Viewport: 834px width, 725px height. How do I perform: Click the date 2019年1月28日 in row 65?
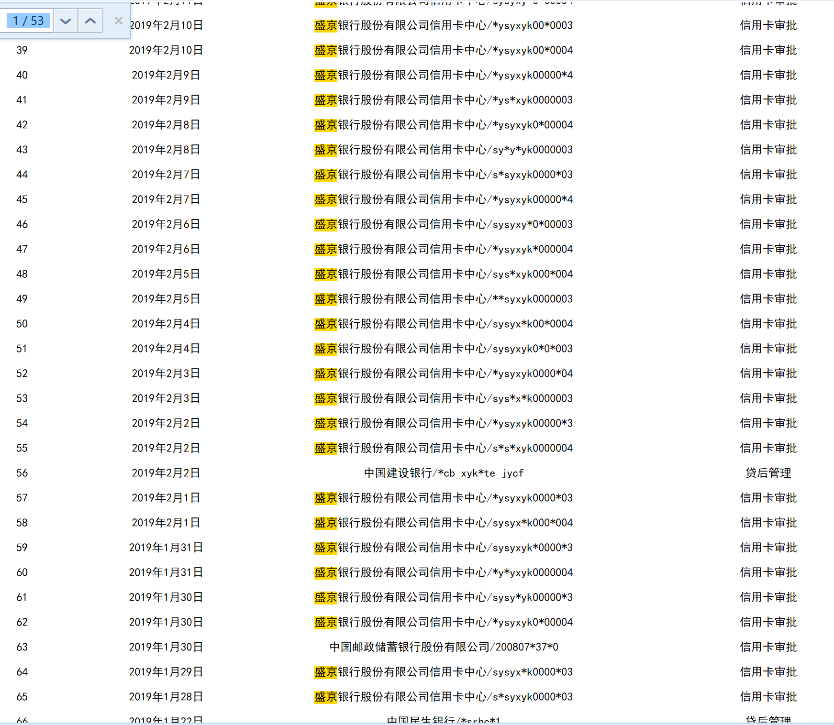point(166,697)
